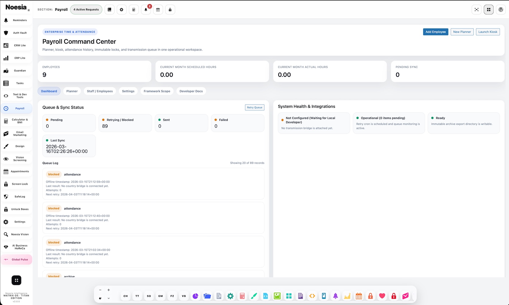509x305 pixels.
Task: Open yellow chart icon in dock
Action: [347, 296]
